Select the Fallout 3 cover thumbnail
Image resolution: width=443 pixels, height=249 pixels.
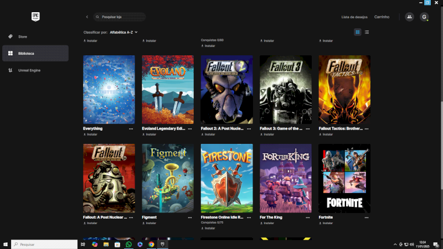click(x=285, y=89)
